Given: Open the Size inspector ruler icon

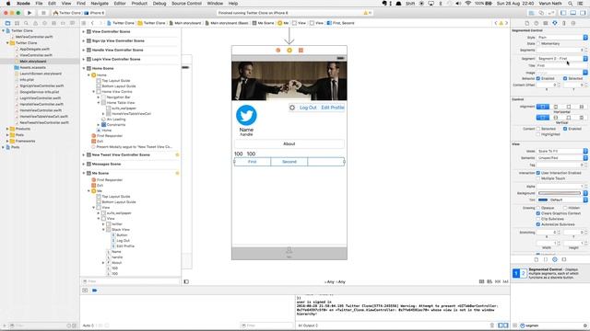Looking at the screenshot, I should click(x=564, y=23).
